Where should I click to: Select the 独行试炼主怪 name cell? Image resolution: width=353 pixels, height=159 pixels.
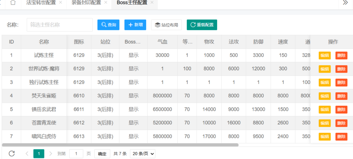point(44,82)
